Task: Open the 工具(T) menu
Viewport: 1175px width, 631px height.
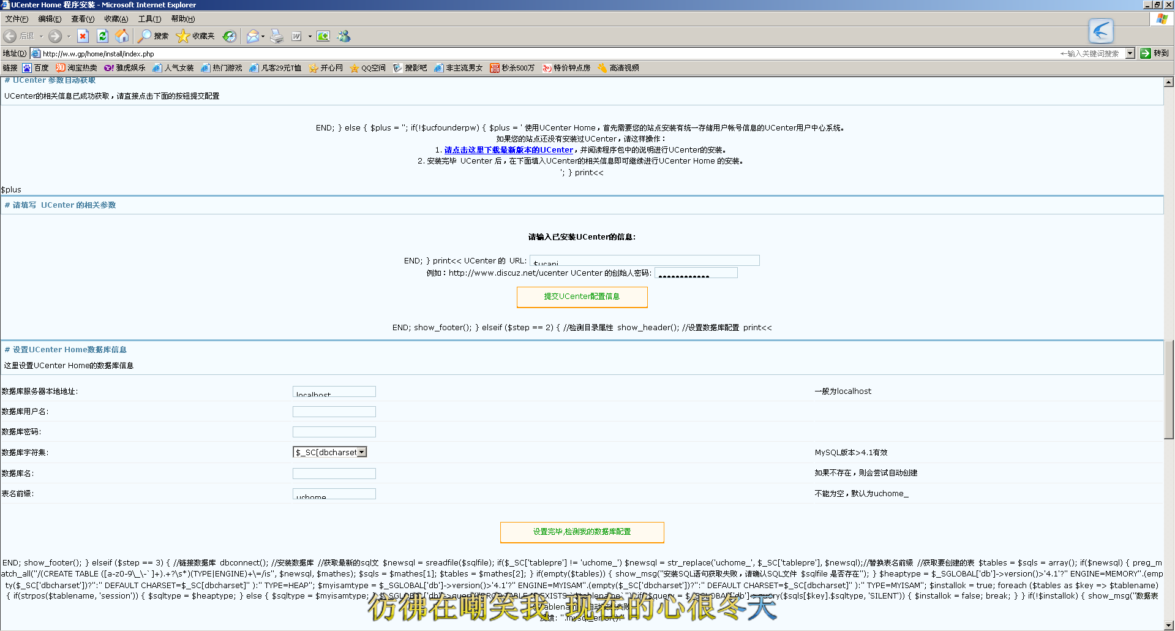Action: (149, 19)
